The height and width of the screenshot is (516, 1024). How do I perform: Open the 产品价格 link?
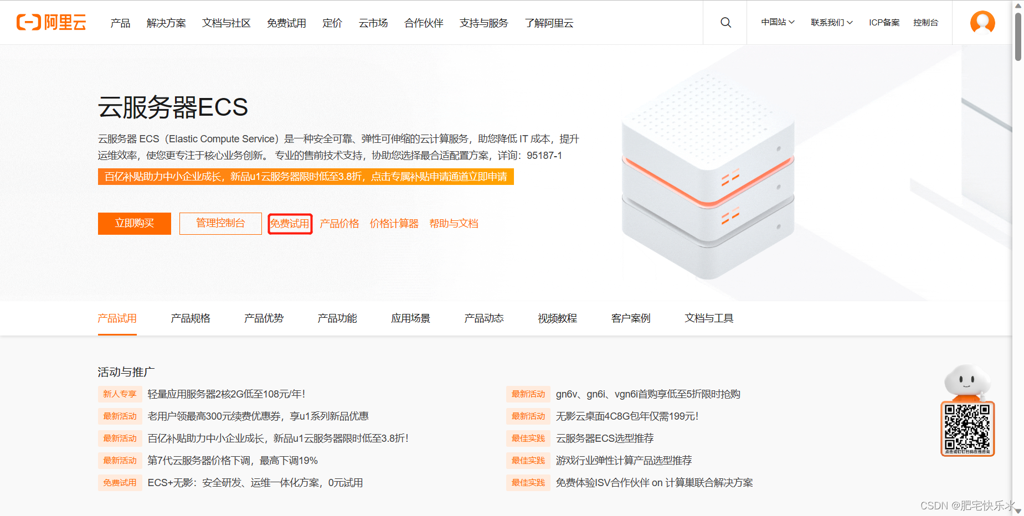tap(339, 224)
